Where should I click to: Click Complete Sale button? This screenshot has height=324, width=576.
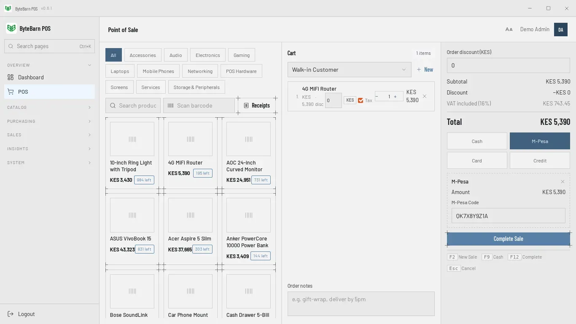click(x=508, y=239)
